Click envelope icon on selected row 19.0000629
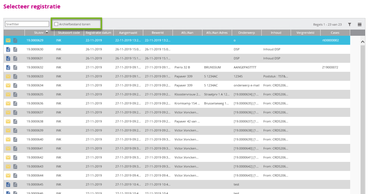373x194 pixels. tap(8, 40)
